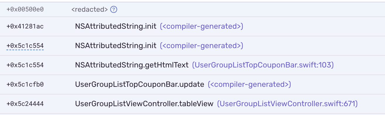The height and width of the screenshot is (115, 385).
Task: Click compiler-generated label beside UserGroupListTopCouponBar.update
Action: point(249,84)
